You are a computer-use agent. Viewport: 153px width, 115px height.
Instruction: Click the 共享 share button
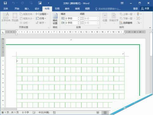[x=145, y=9]
